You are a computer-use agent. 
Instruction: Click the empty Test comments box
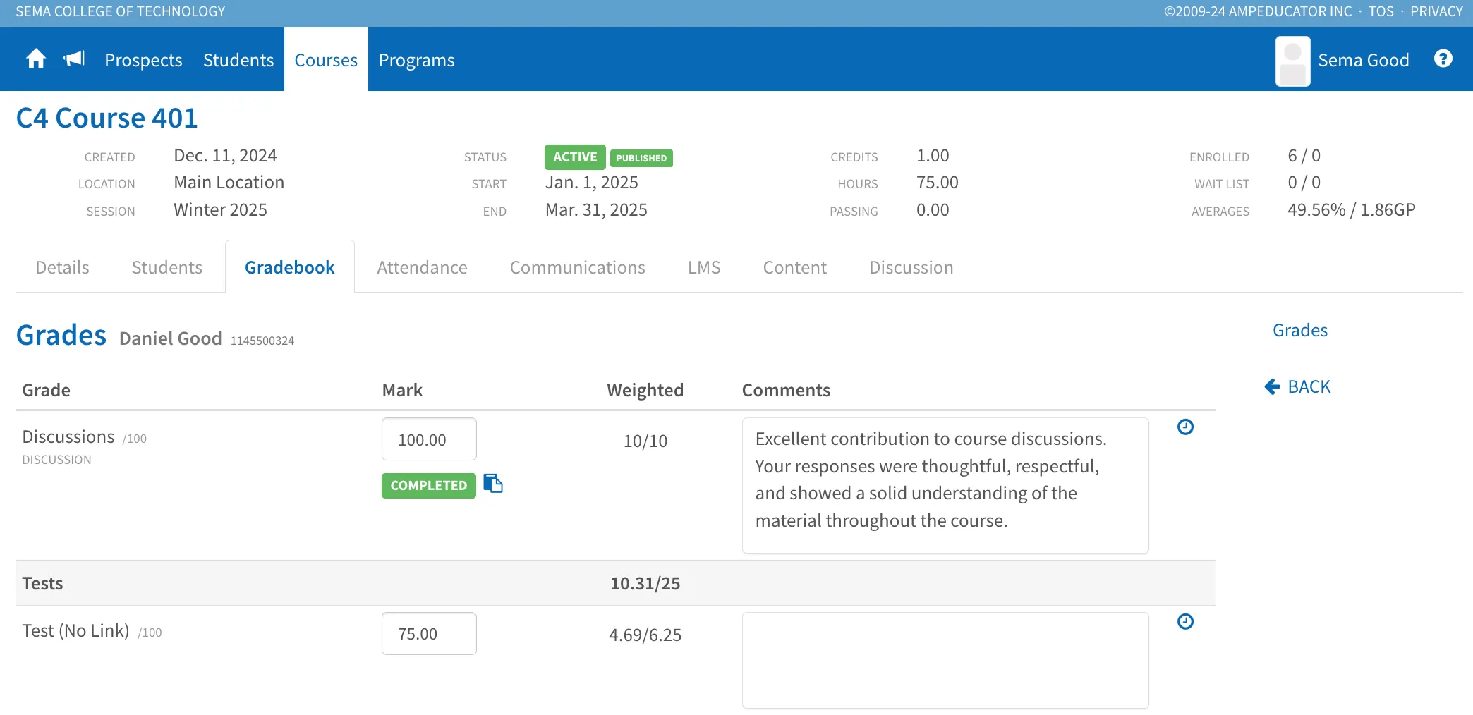click(x=945, y=660)
